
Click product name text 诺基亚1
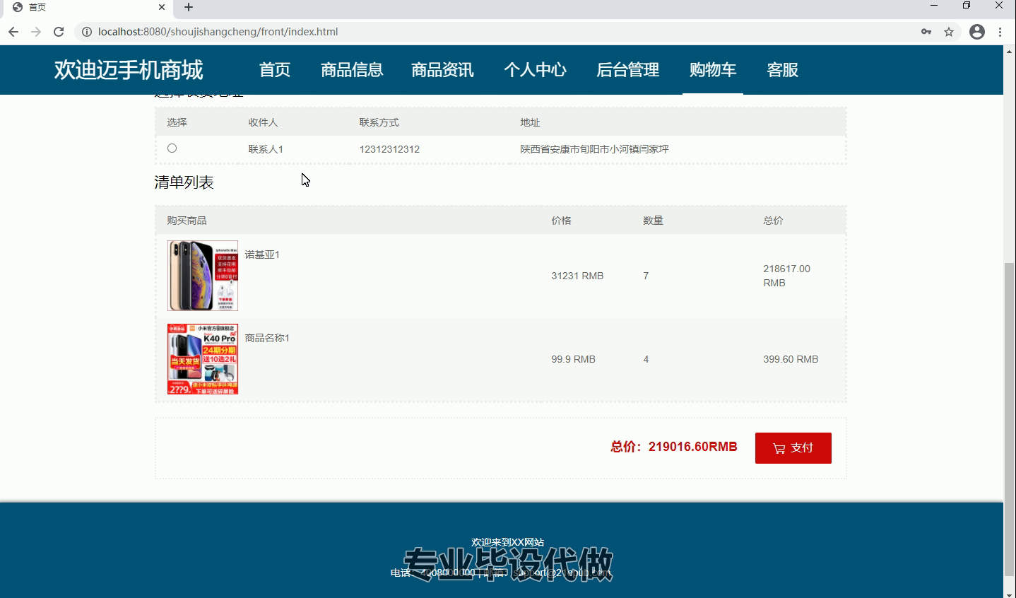262,254
